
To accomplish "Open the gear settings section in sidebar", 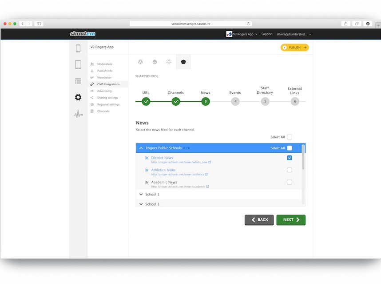I will click(78, 97).
